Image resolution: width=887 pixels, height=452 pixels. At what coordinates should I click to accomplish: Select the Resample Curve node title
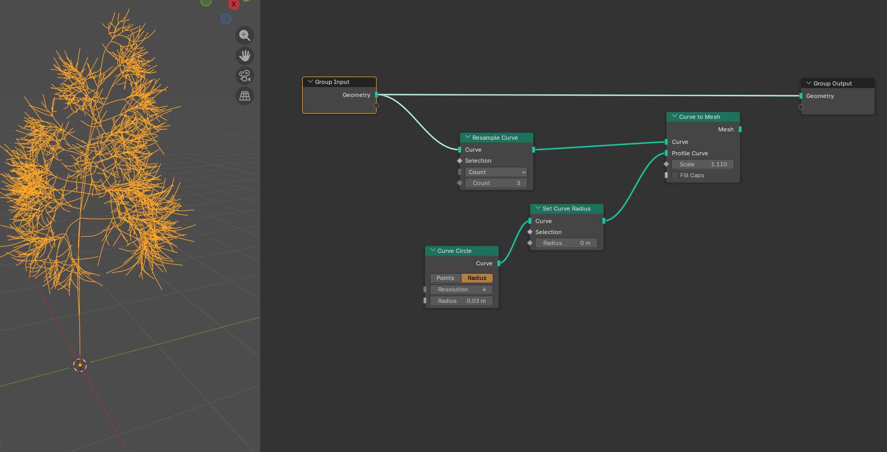(x=495, y=138)
